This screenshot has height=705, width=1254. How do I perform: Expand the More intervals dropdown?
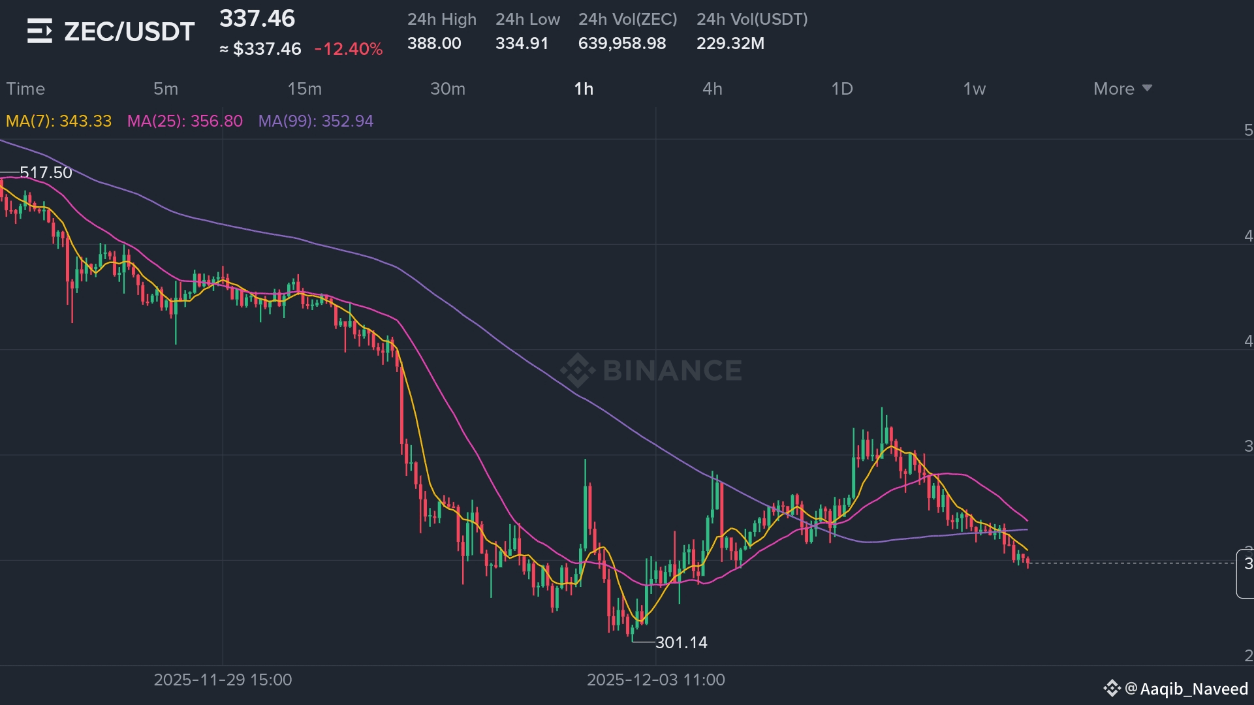[1122, 89]
